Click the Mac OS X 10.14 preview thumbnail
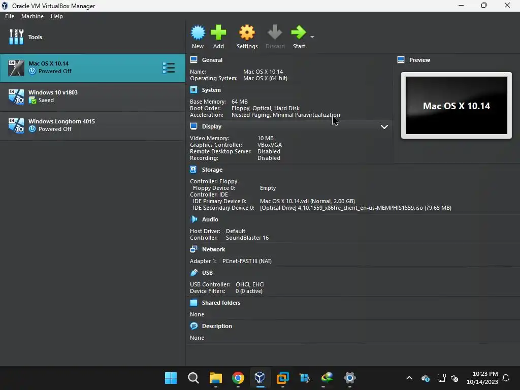 pyautogui.click(x=457, y=106)
